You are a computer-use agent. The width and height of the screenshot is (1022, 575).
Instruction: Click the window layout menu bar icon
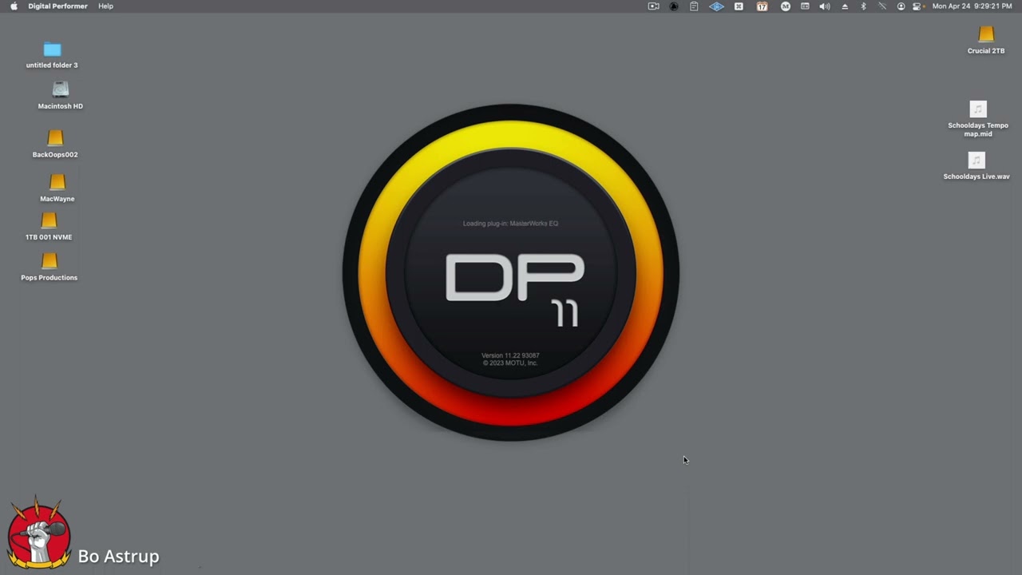[x=805, y=6]
